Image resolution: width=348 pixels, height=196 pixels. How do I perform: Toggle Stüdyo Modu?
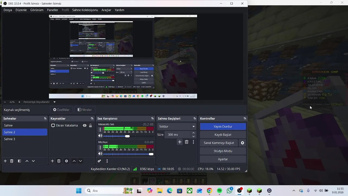coord(223,151)
